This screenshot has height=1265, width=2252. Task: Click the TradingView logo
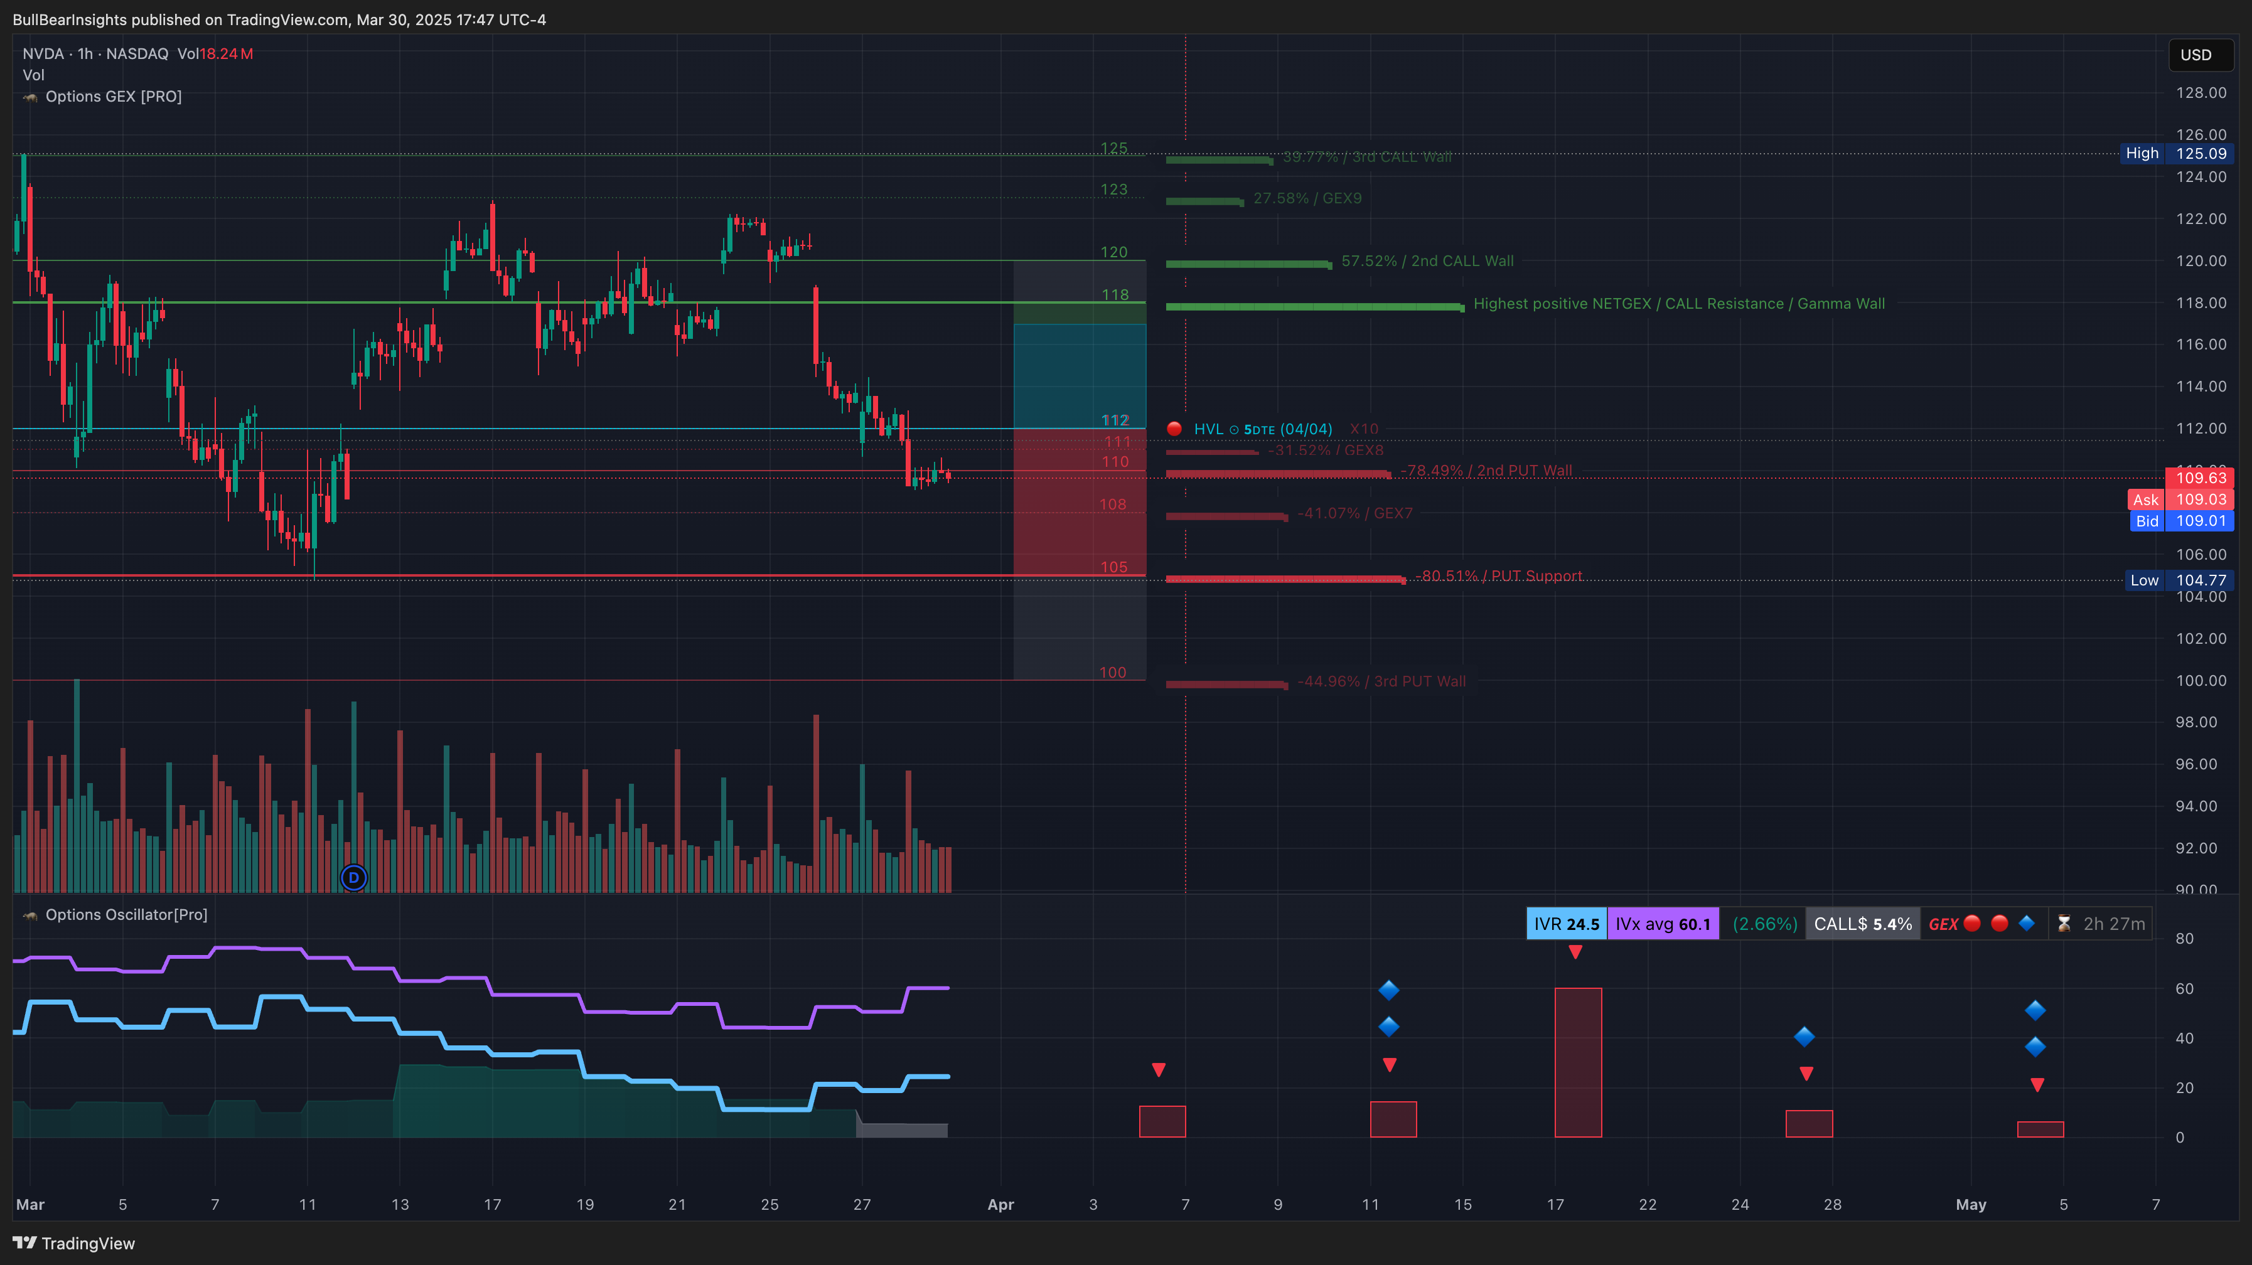pyautogui.click(x=74, y=1243)
